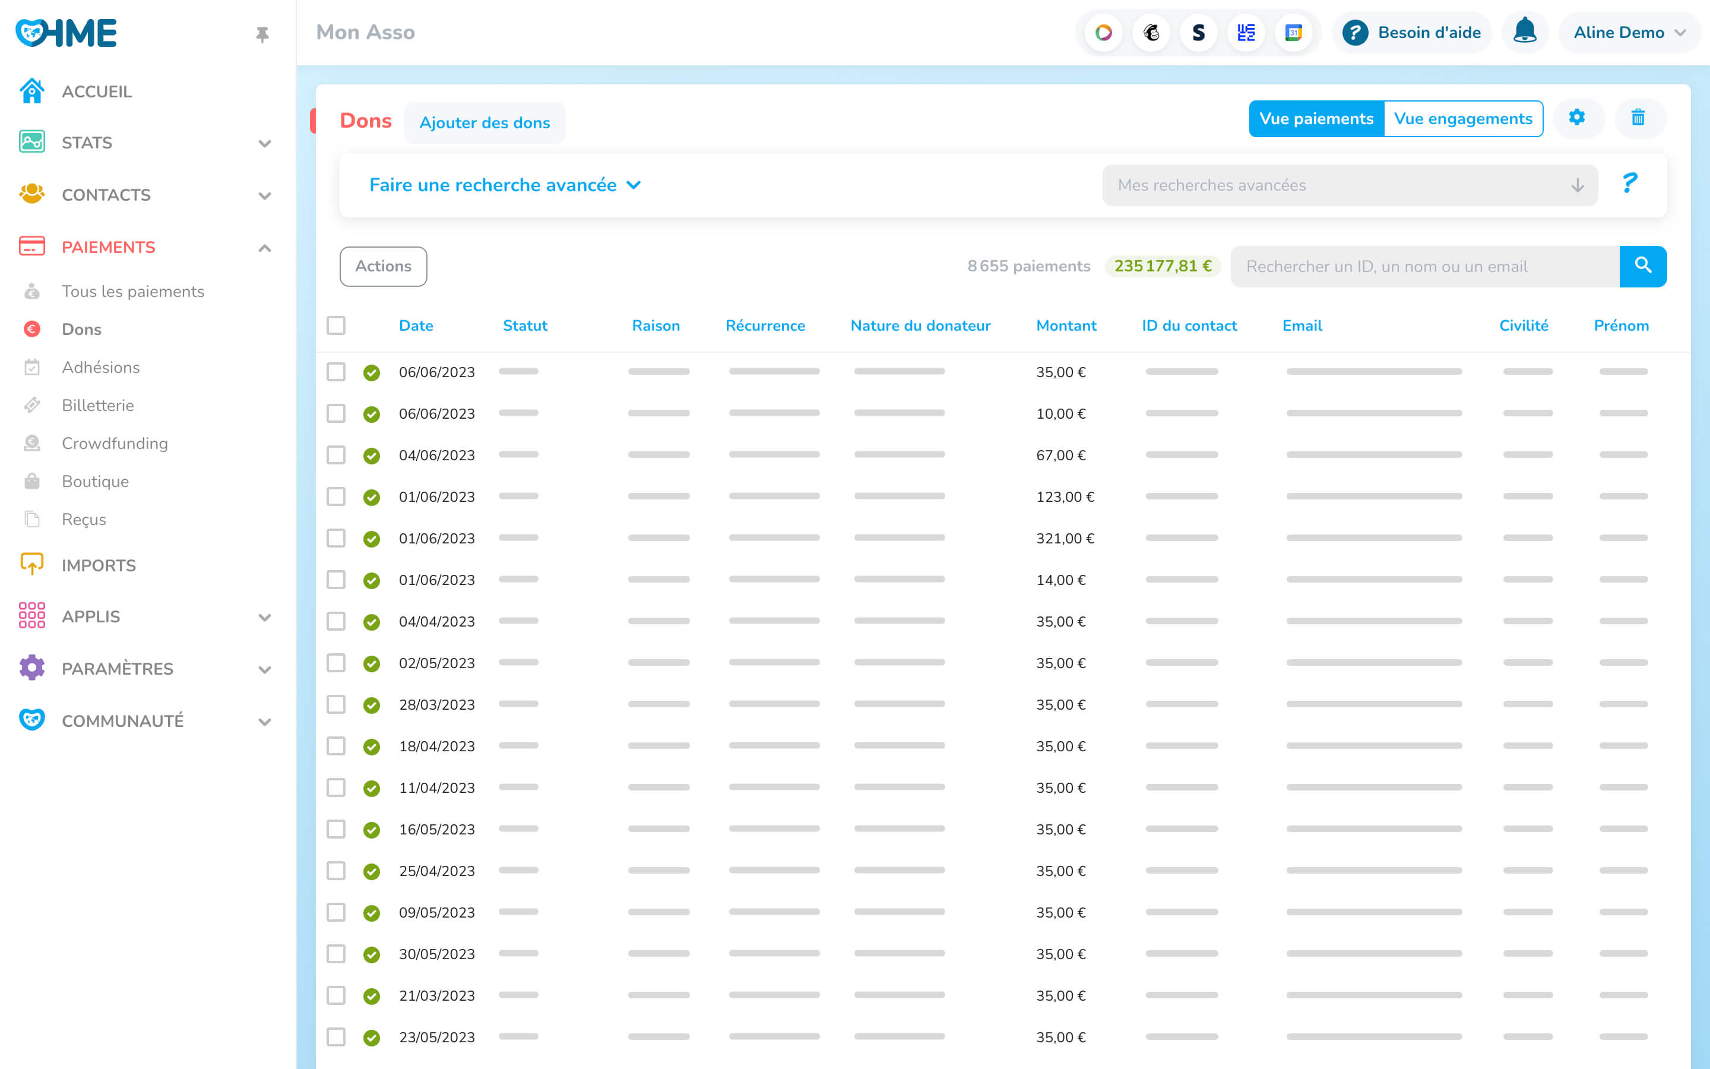Open the notifications bell
The height and width of the screenshot is (1069, 1710).
(x=1524, y=32)
